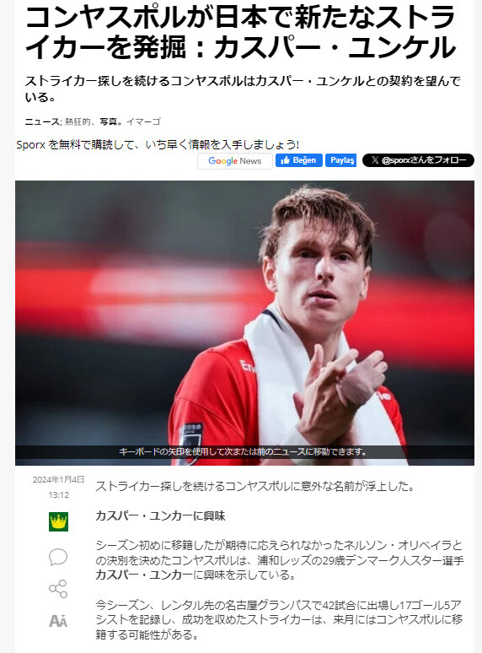Follow @sporx on X
This screenshot has height=653, width=482.
pyautogui.click(x=418, y=160)
